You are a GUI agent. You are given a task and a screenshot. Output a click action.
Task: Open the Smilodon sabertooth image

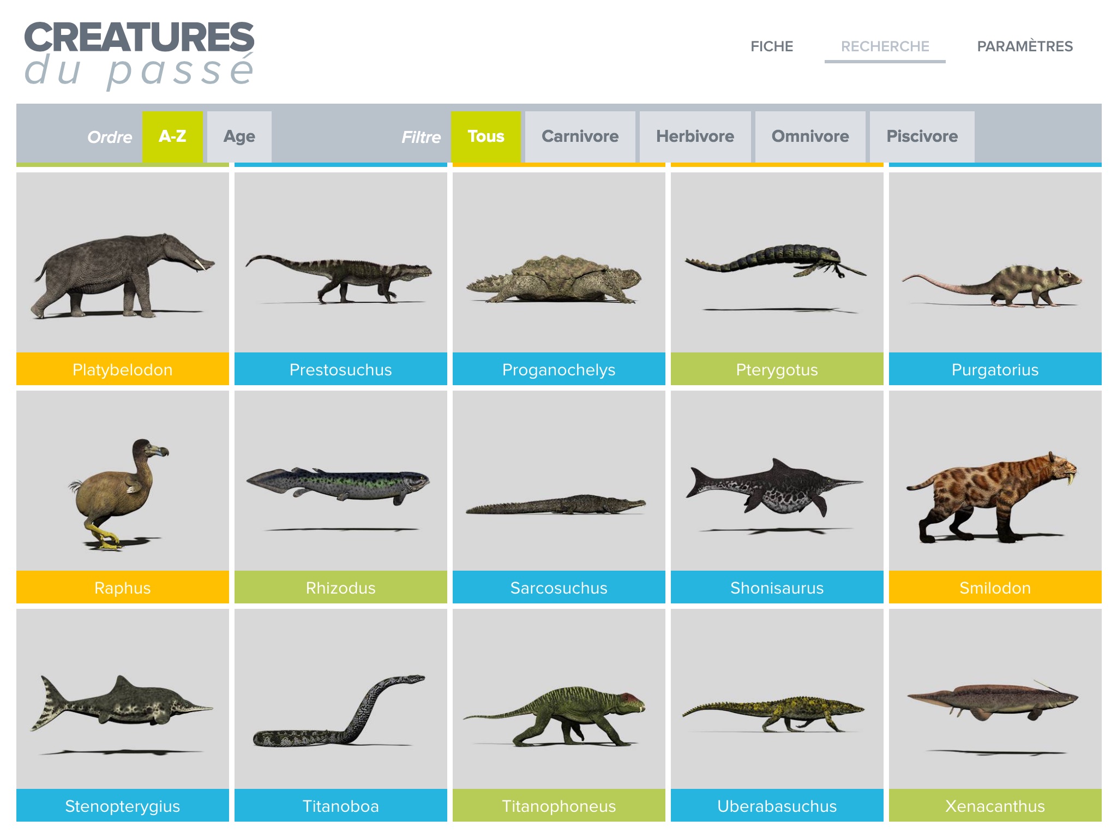[995, 481]
